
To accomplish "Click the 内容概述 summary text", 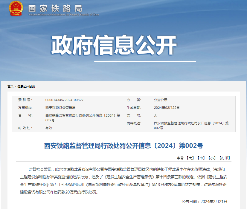I will (191, 125).
